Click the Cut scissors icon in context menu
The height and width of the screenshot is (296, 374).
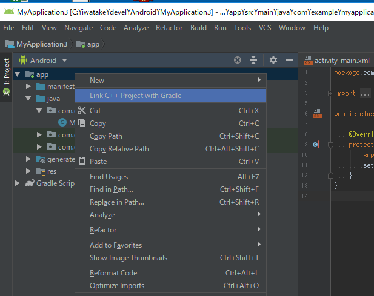82,110
